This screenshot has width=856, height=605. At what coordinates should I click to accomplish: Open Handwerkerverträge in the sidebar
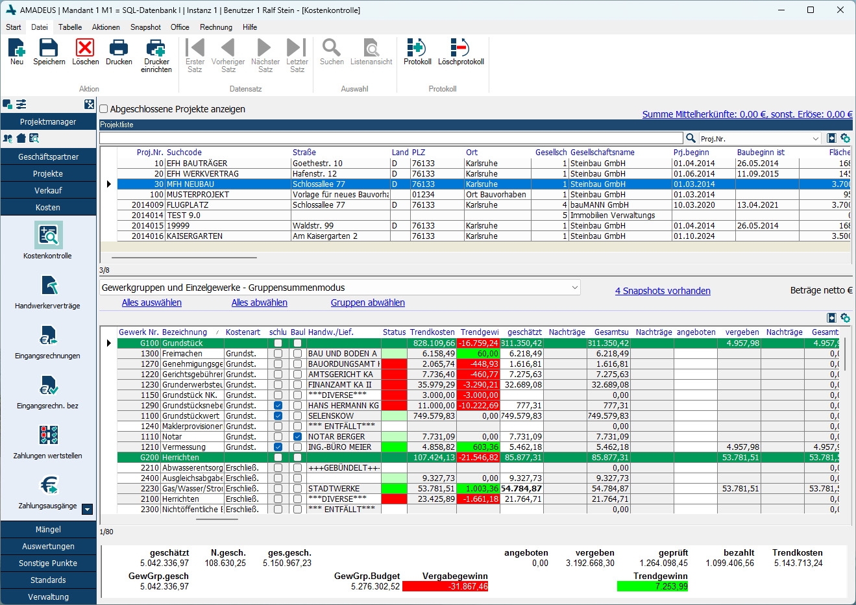coord(48,286)
